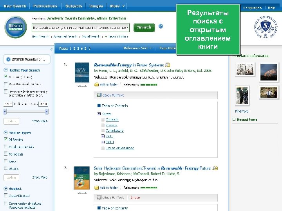Collapse the left sidebar with double-chevron icon

[x=51, y=49]
